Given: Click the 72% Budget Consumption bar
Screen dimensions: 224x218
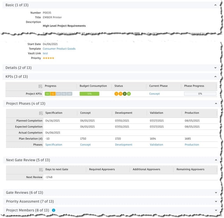Looking at the screenshot, I should click(90, 94).
